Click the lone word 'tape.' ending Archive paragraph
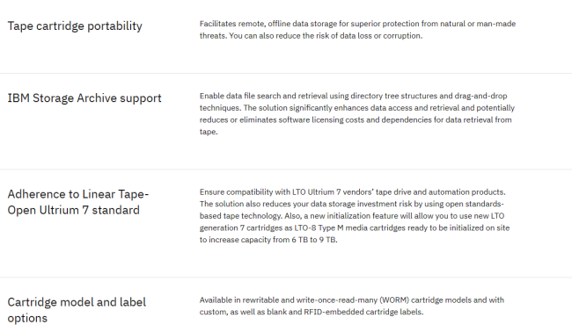572x332 pixels. coord(209,132)
